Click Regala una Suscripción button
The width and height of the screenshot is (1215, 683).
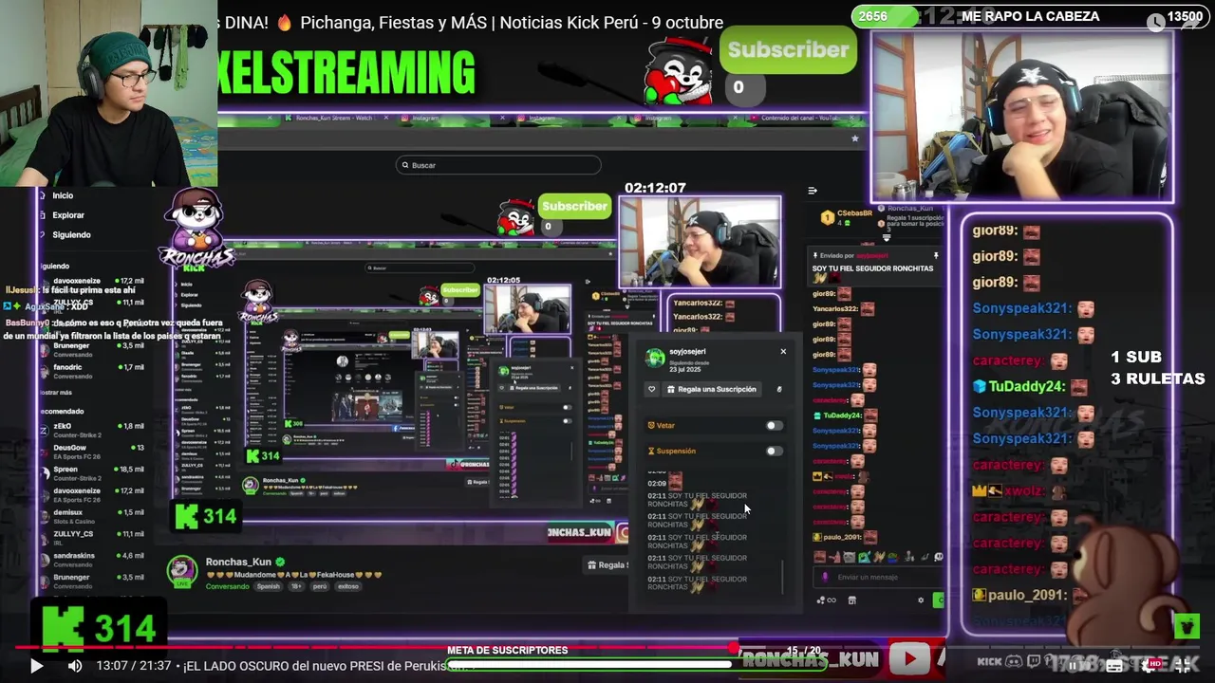713,389
